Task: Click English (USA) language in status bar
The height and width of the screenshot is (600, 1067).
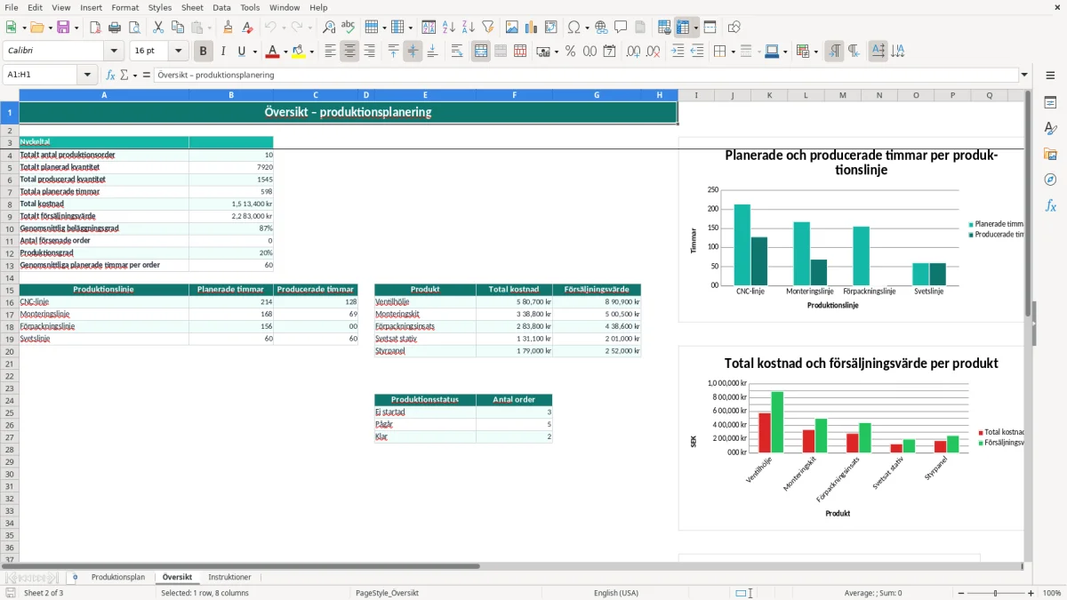Action: pyautogui.click(x=616, y=593)
